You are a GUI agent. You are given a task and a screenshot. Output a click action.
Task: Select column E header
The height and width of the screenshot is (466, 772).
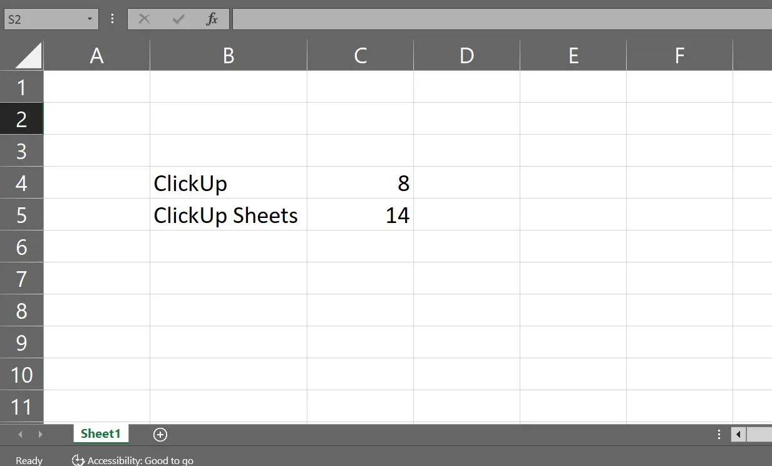[573, 56]
